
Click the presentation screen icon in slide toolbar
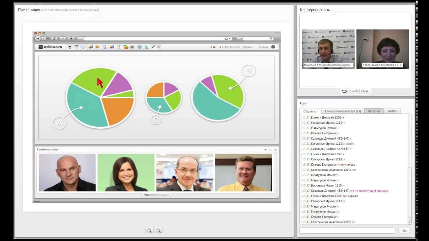77,47
